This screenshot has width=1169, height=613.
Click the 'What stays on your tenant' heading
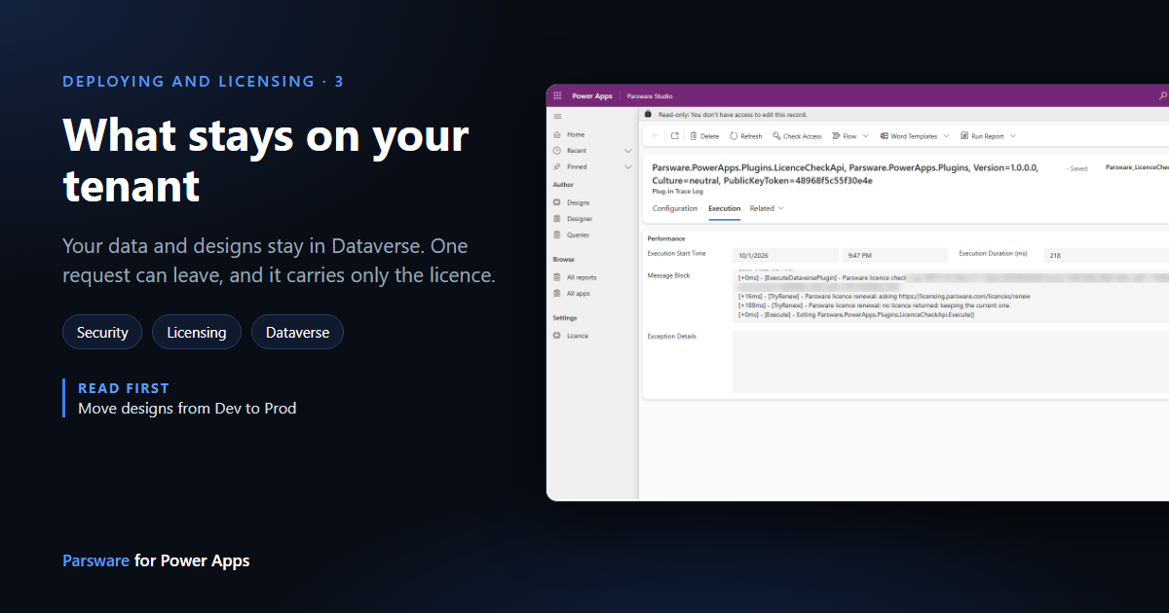266,161
